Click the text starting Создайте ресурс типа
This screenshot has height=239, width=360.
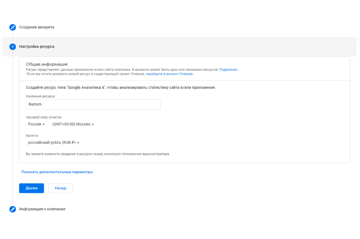tap(121, 87)
